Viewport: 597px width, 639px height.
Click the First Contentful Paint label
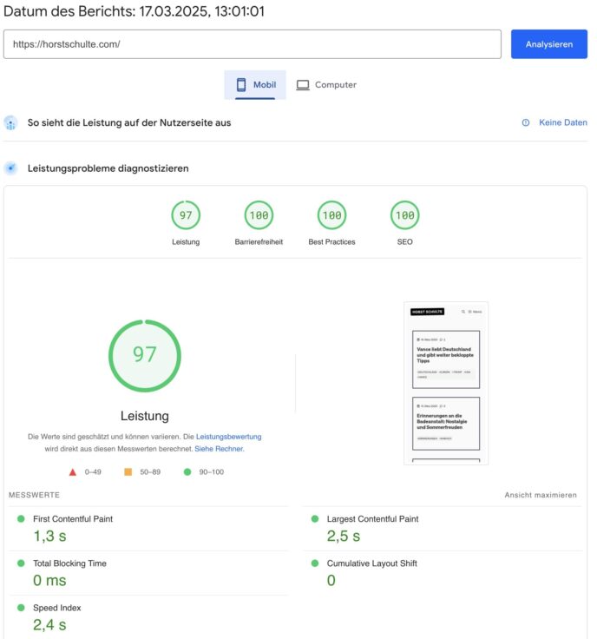pos(73,519)
